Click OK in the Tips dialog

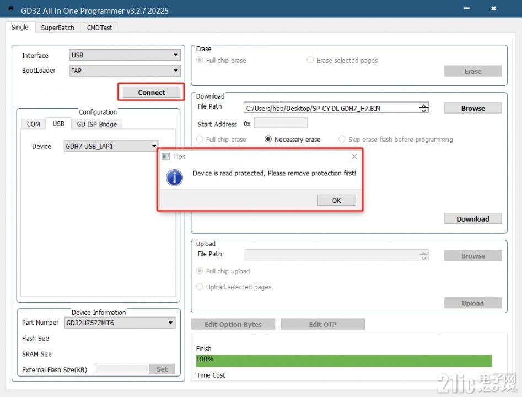[x=337, y=200]
